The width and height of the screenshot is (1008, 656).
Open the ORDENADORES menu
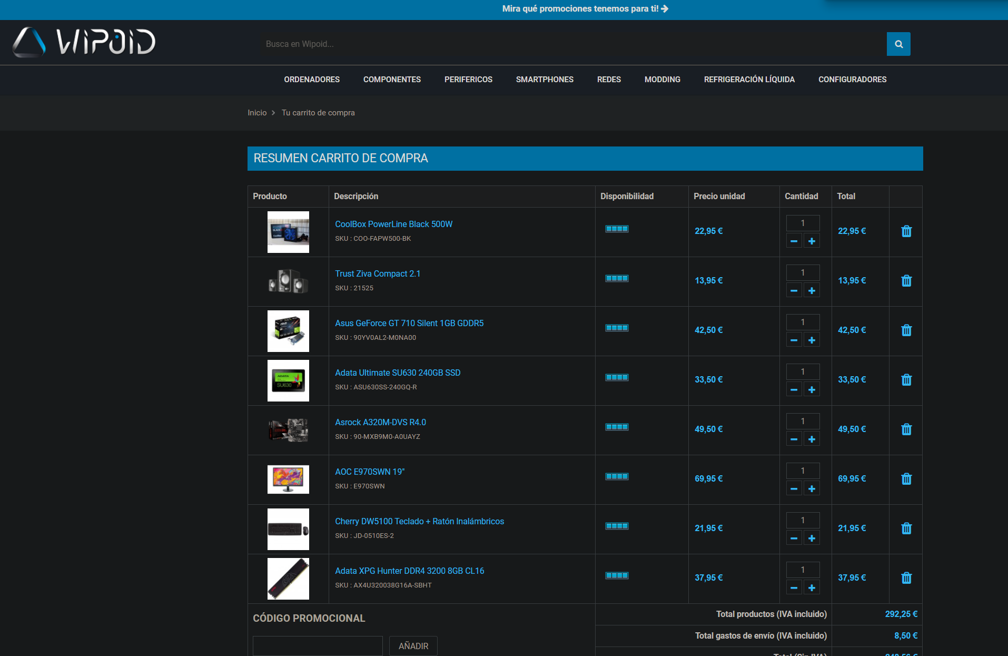tap(312, 80)
